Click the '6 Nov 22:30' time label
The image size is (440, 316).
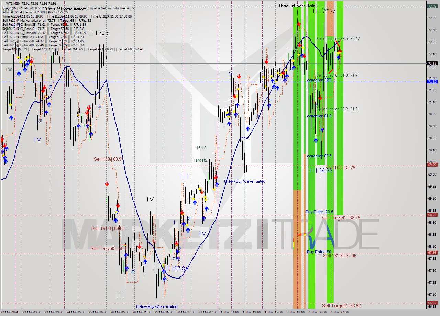tap(340, 312)
